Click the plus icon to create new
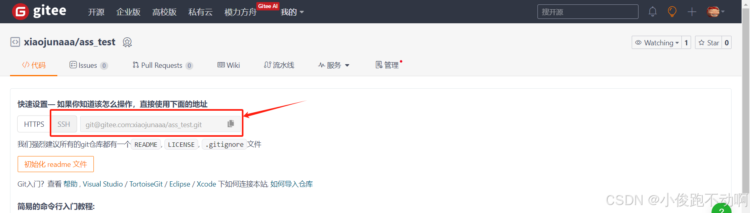Viewport: 750px width, 213px height. coord(692,12)
